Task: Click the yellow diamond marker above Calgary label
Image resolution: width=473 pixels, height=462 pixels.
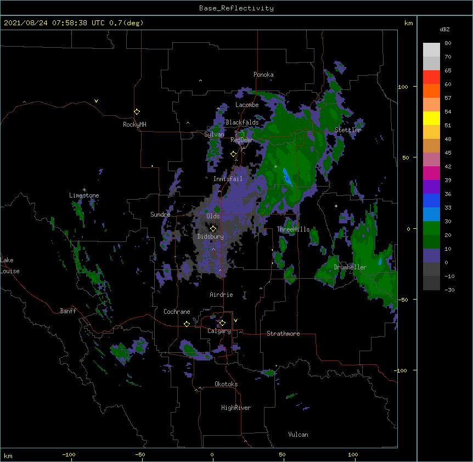Action: pyautogui.click(x=222, y=323)
